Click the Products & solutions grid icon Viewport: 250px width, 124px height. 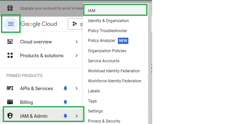(x=10, y=55)
